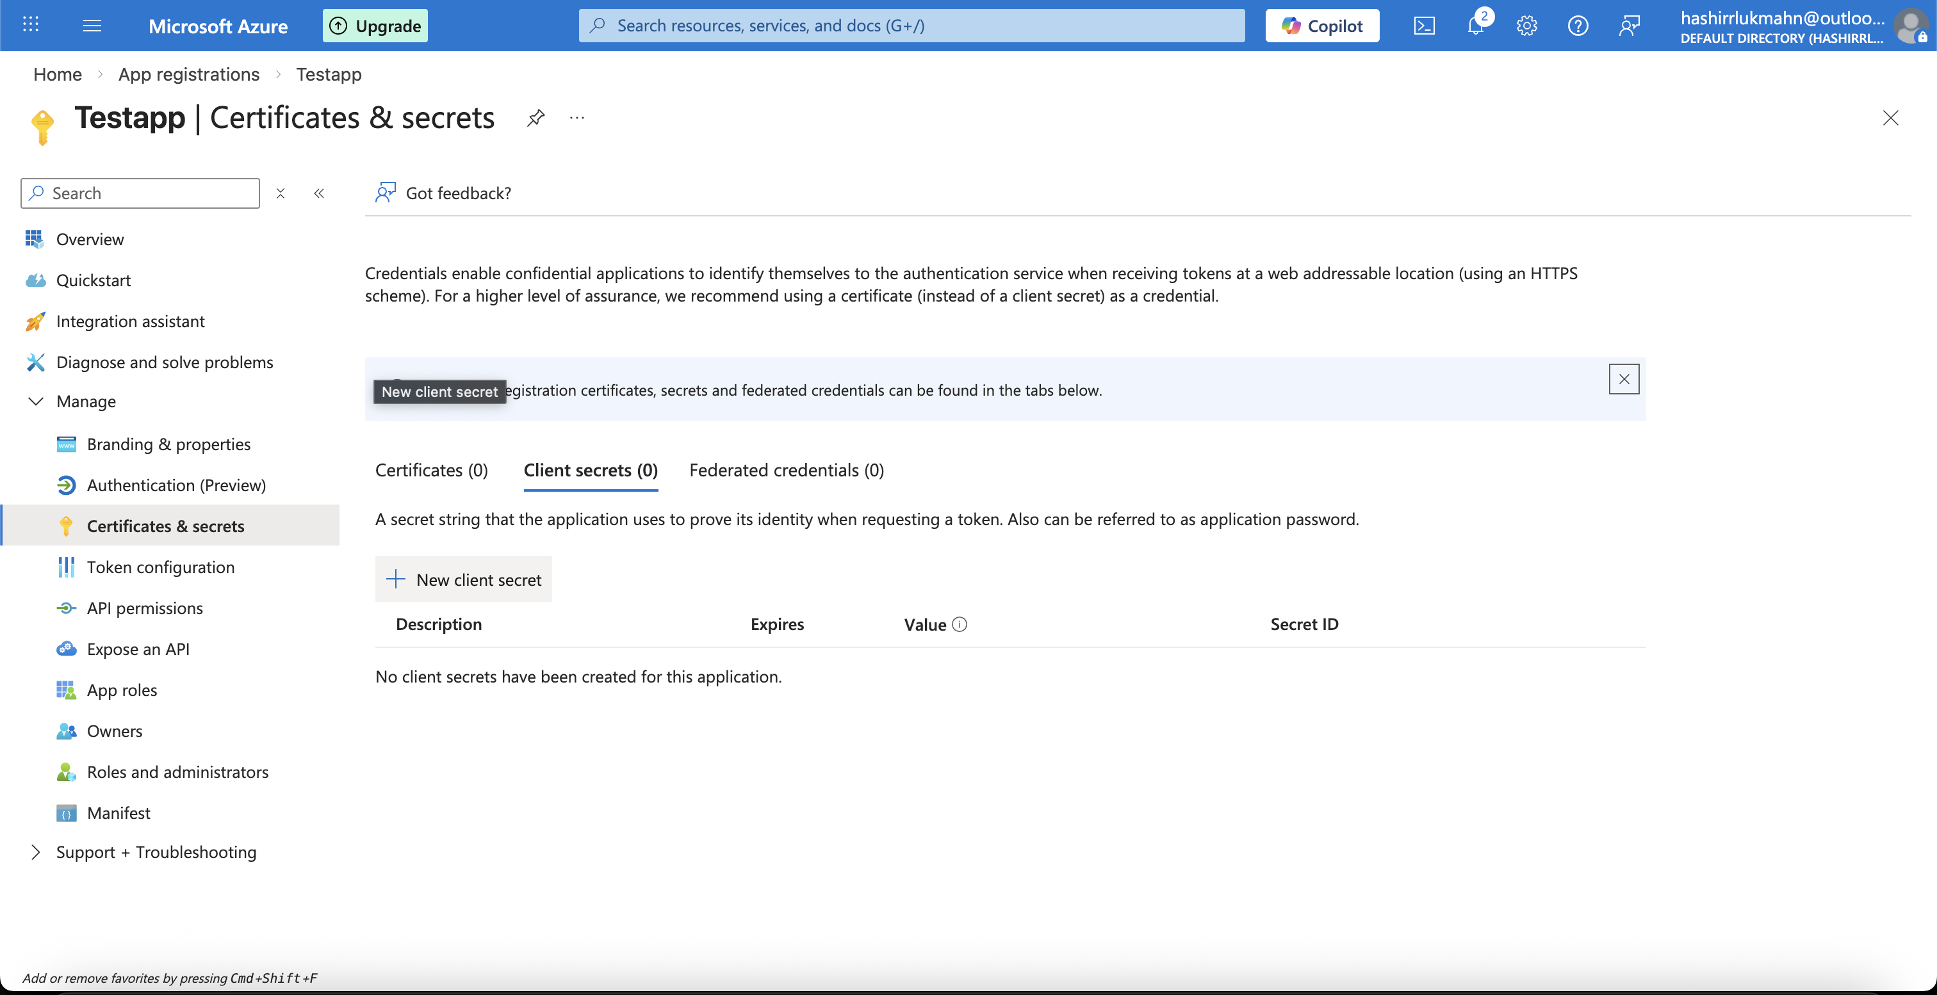Collapse the Manage section
1937x995 pixels.
click(35, 401)
